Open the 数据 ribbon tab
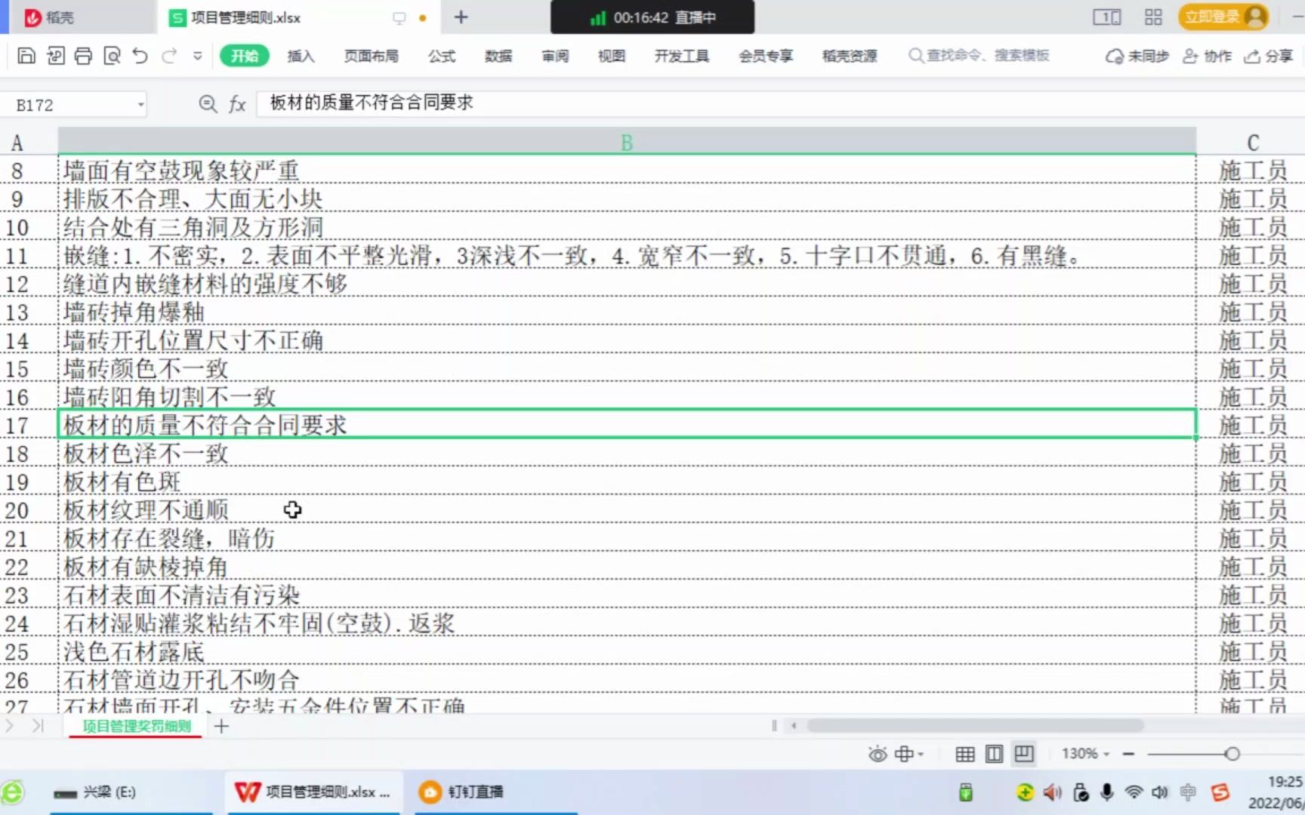Screen dimensions: 1305x815 point(498,56)
